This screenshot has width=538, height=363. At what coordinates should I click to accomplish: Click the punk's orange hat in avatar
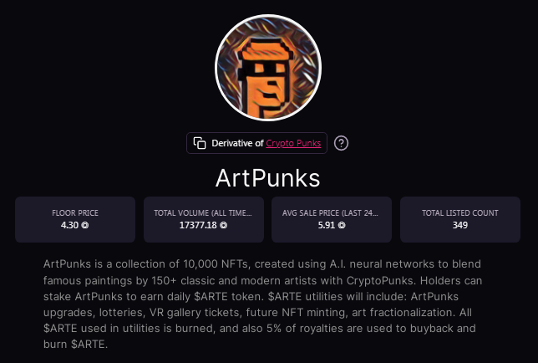(266, 50)
